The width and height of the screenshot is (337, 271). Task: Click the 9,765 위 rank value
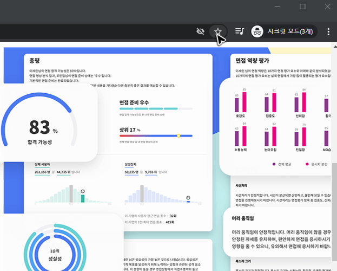[x=151, y=172]
